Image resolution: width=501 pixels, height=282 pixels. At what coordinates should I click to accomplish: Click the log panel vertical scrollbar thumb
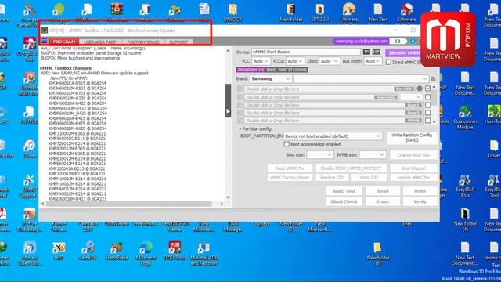point(228,101)
